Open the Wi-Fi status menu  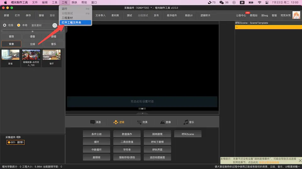coord(260,2)
